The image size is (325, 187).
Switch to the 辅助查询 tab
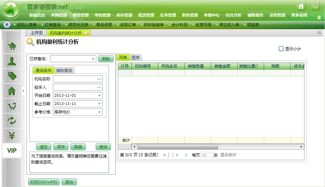pos(65,70)
